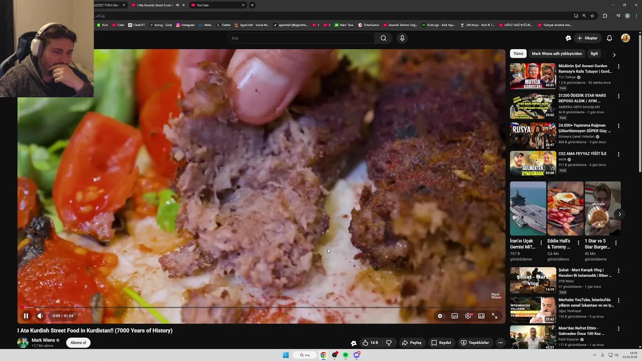Mute the Kurdish Street Food tab via its speaker icon

pos(177,5)
